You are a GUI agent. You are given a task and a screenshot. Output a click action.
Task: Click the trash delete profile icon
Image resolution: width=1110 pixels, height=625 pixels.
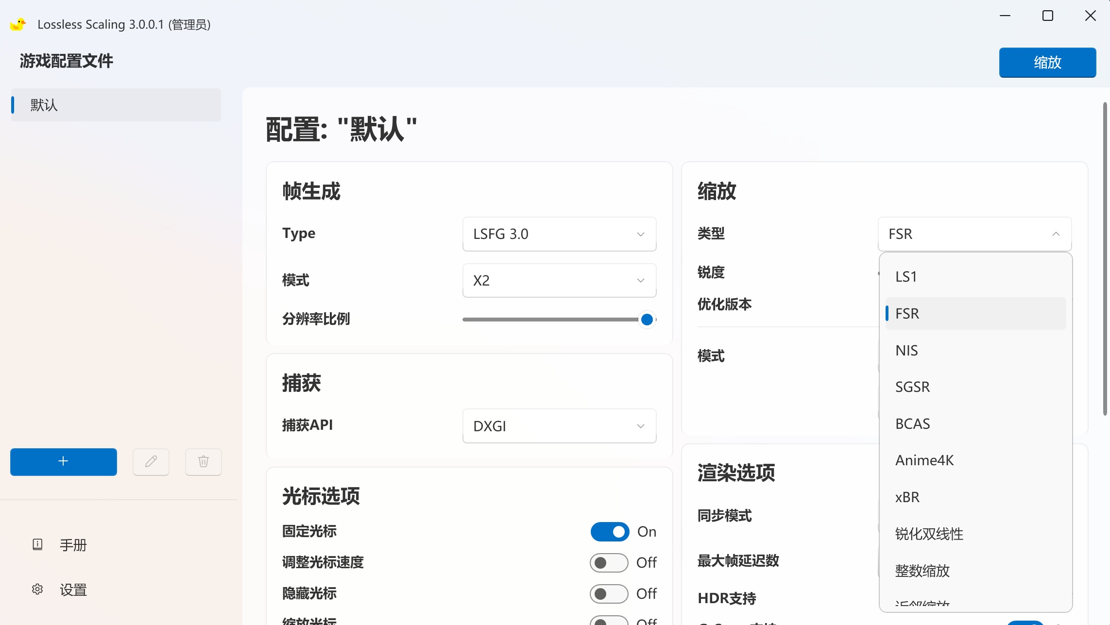click(x=204, y=461)
